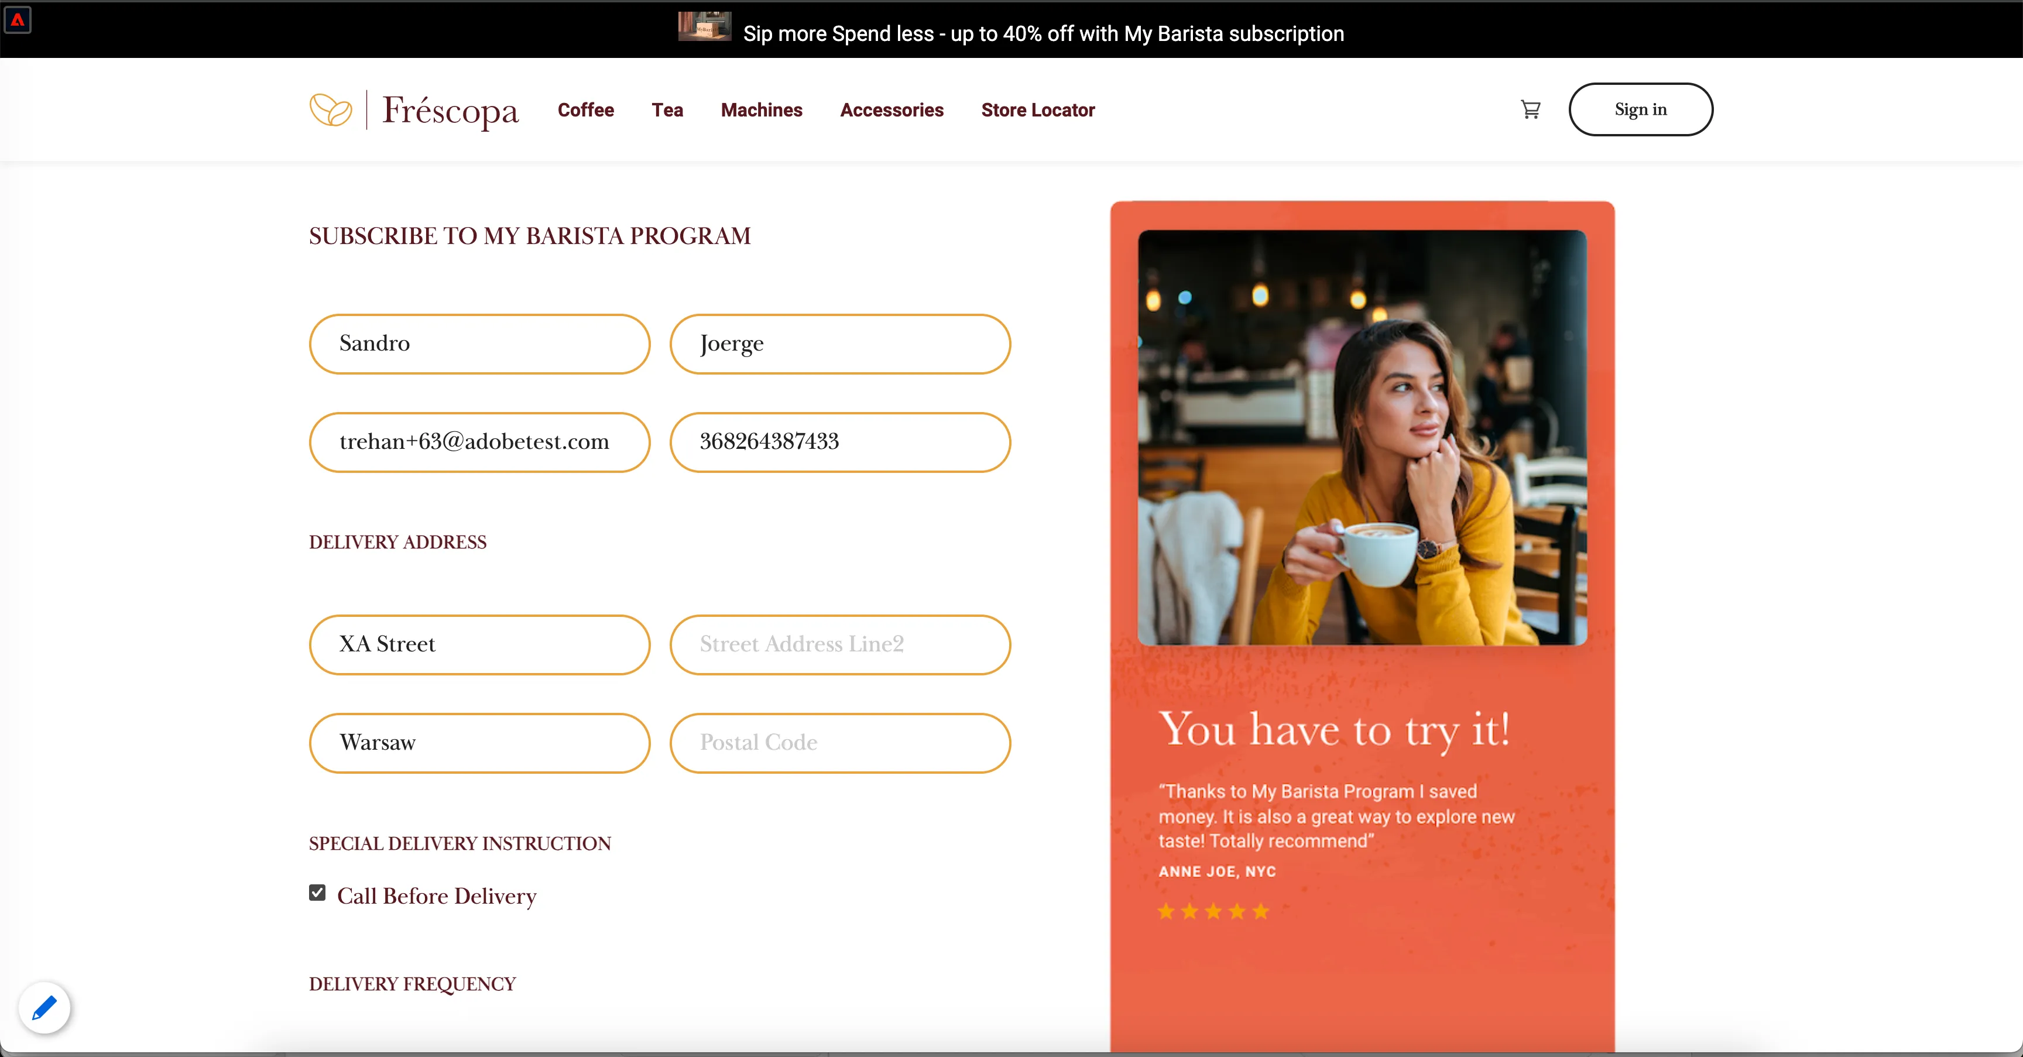Click the Street Address Line2 field
Image resolution: width=2023 pixels, height=1057 pixels.
pyautogui.click(x=841, y=645)
